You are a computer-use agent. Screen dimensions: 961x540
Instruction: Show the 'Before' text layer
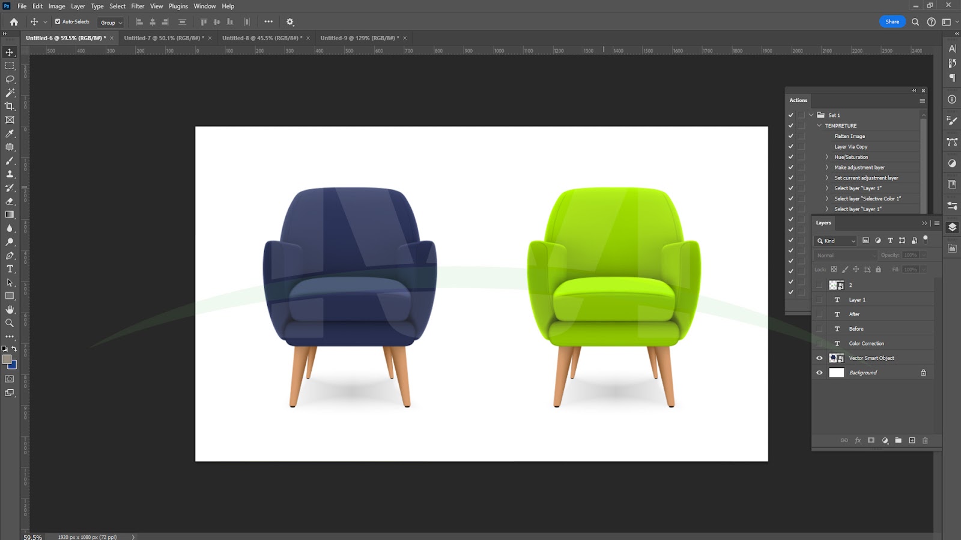pos(819,329)
